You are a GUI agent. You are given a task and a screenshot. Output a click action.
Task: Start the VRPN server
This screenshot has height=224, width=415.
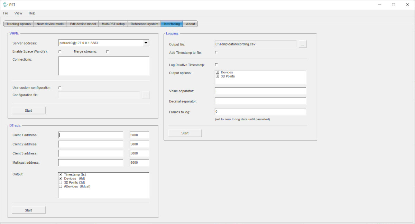pos(28,111)
